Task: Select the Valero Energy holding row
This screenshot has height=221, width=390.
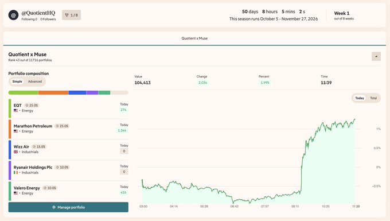Action: (68, 191)
